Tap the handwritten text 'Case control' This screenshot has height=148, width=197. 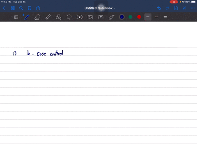(50, 53)
